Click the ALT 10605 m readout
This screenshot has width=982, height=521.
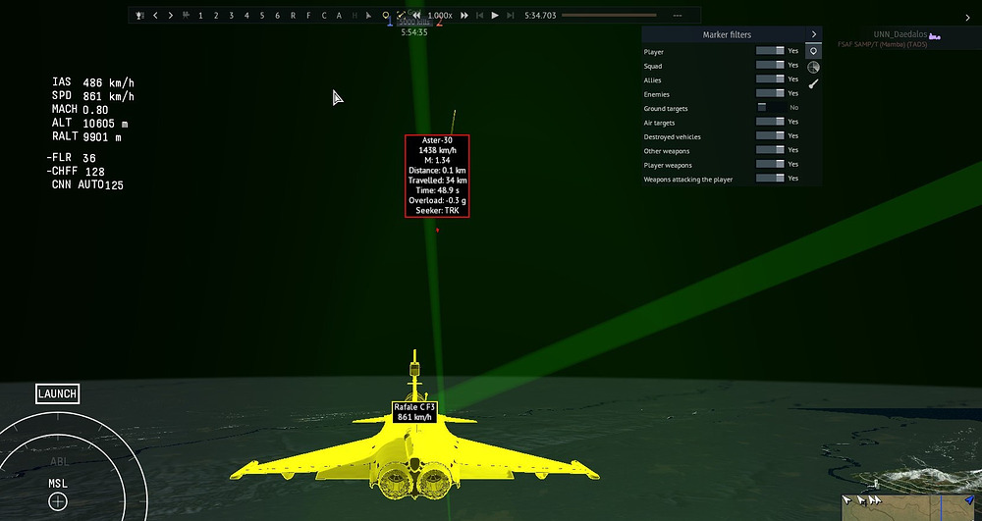(89, 124)
